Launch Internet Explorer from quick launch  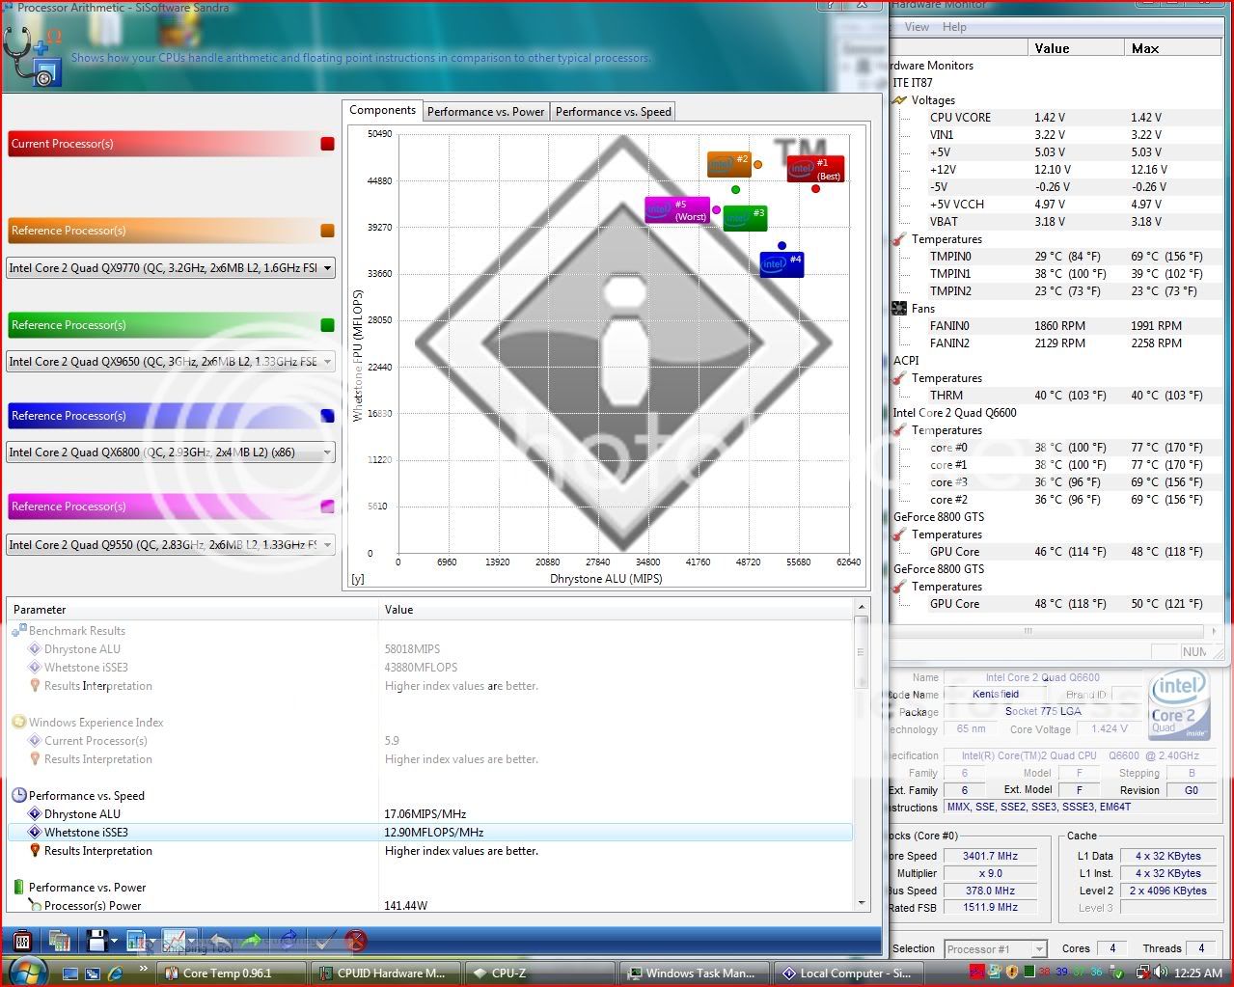point(116,973)
